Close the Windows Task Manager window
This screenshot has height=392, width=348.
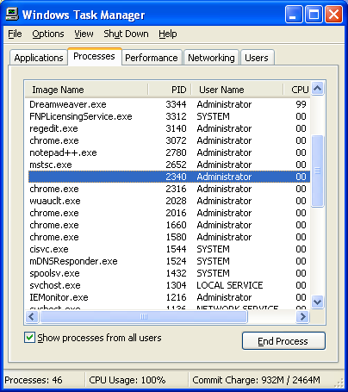334,15
